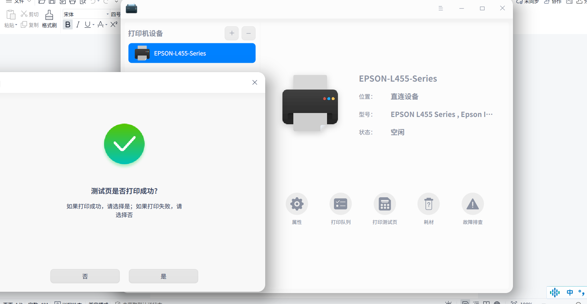Confirm test print success by clicking 是
Image resolution: width=587 pixels, height=304 pixels.
coord(163,276)
